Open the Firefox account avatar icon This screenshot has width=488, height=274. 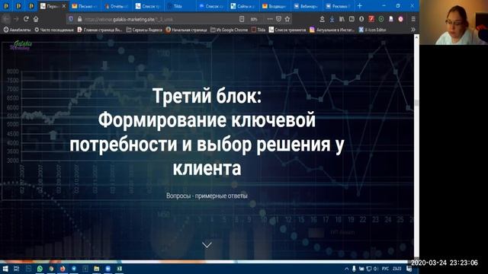click(361, 19)
